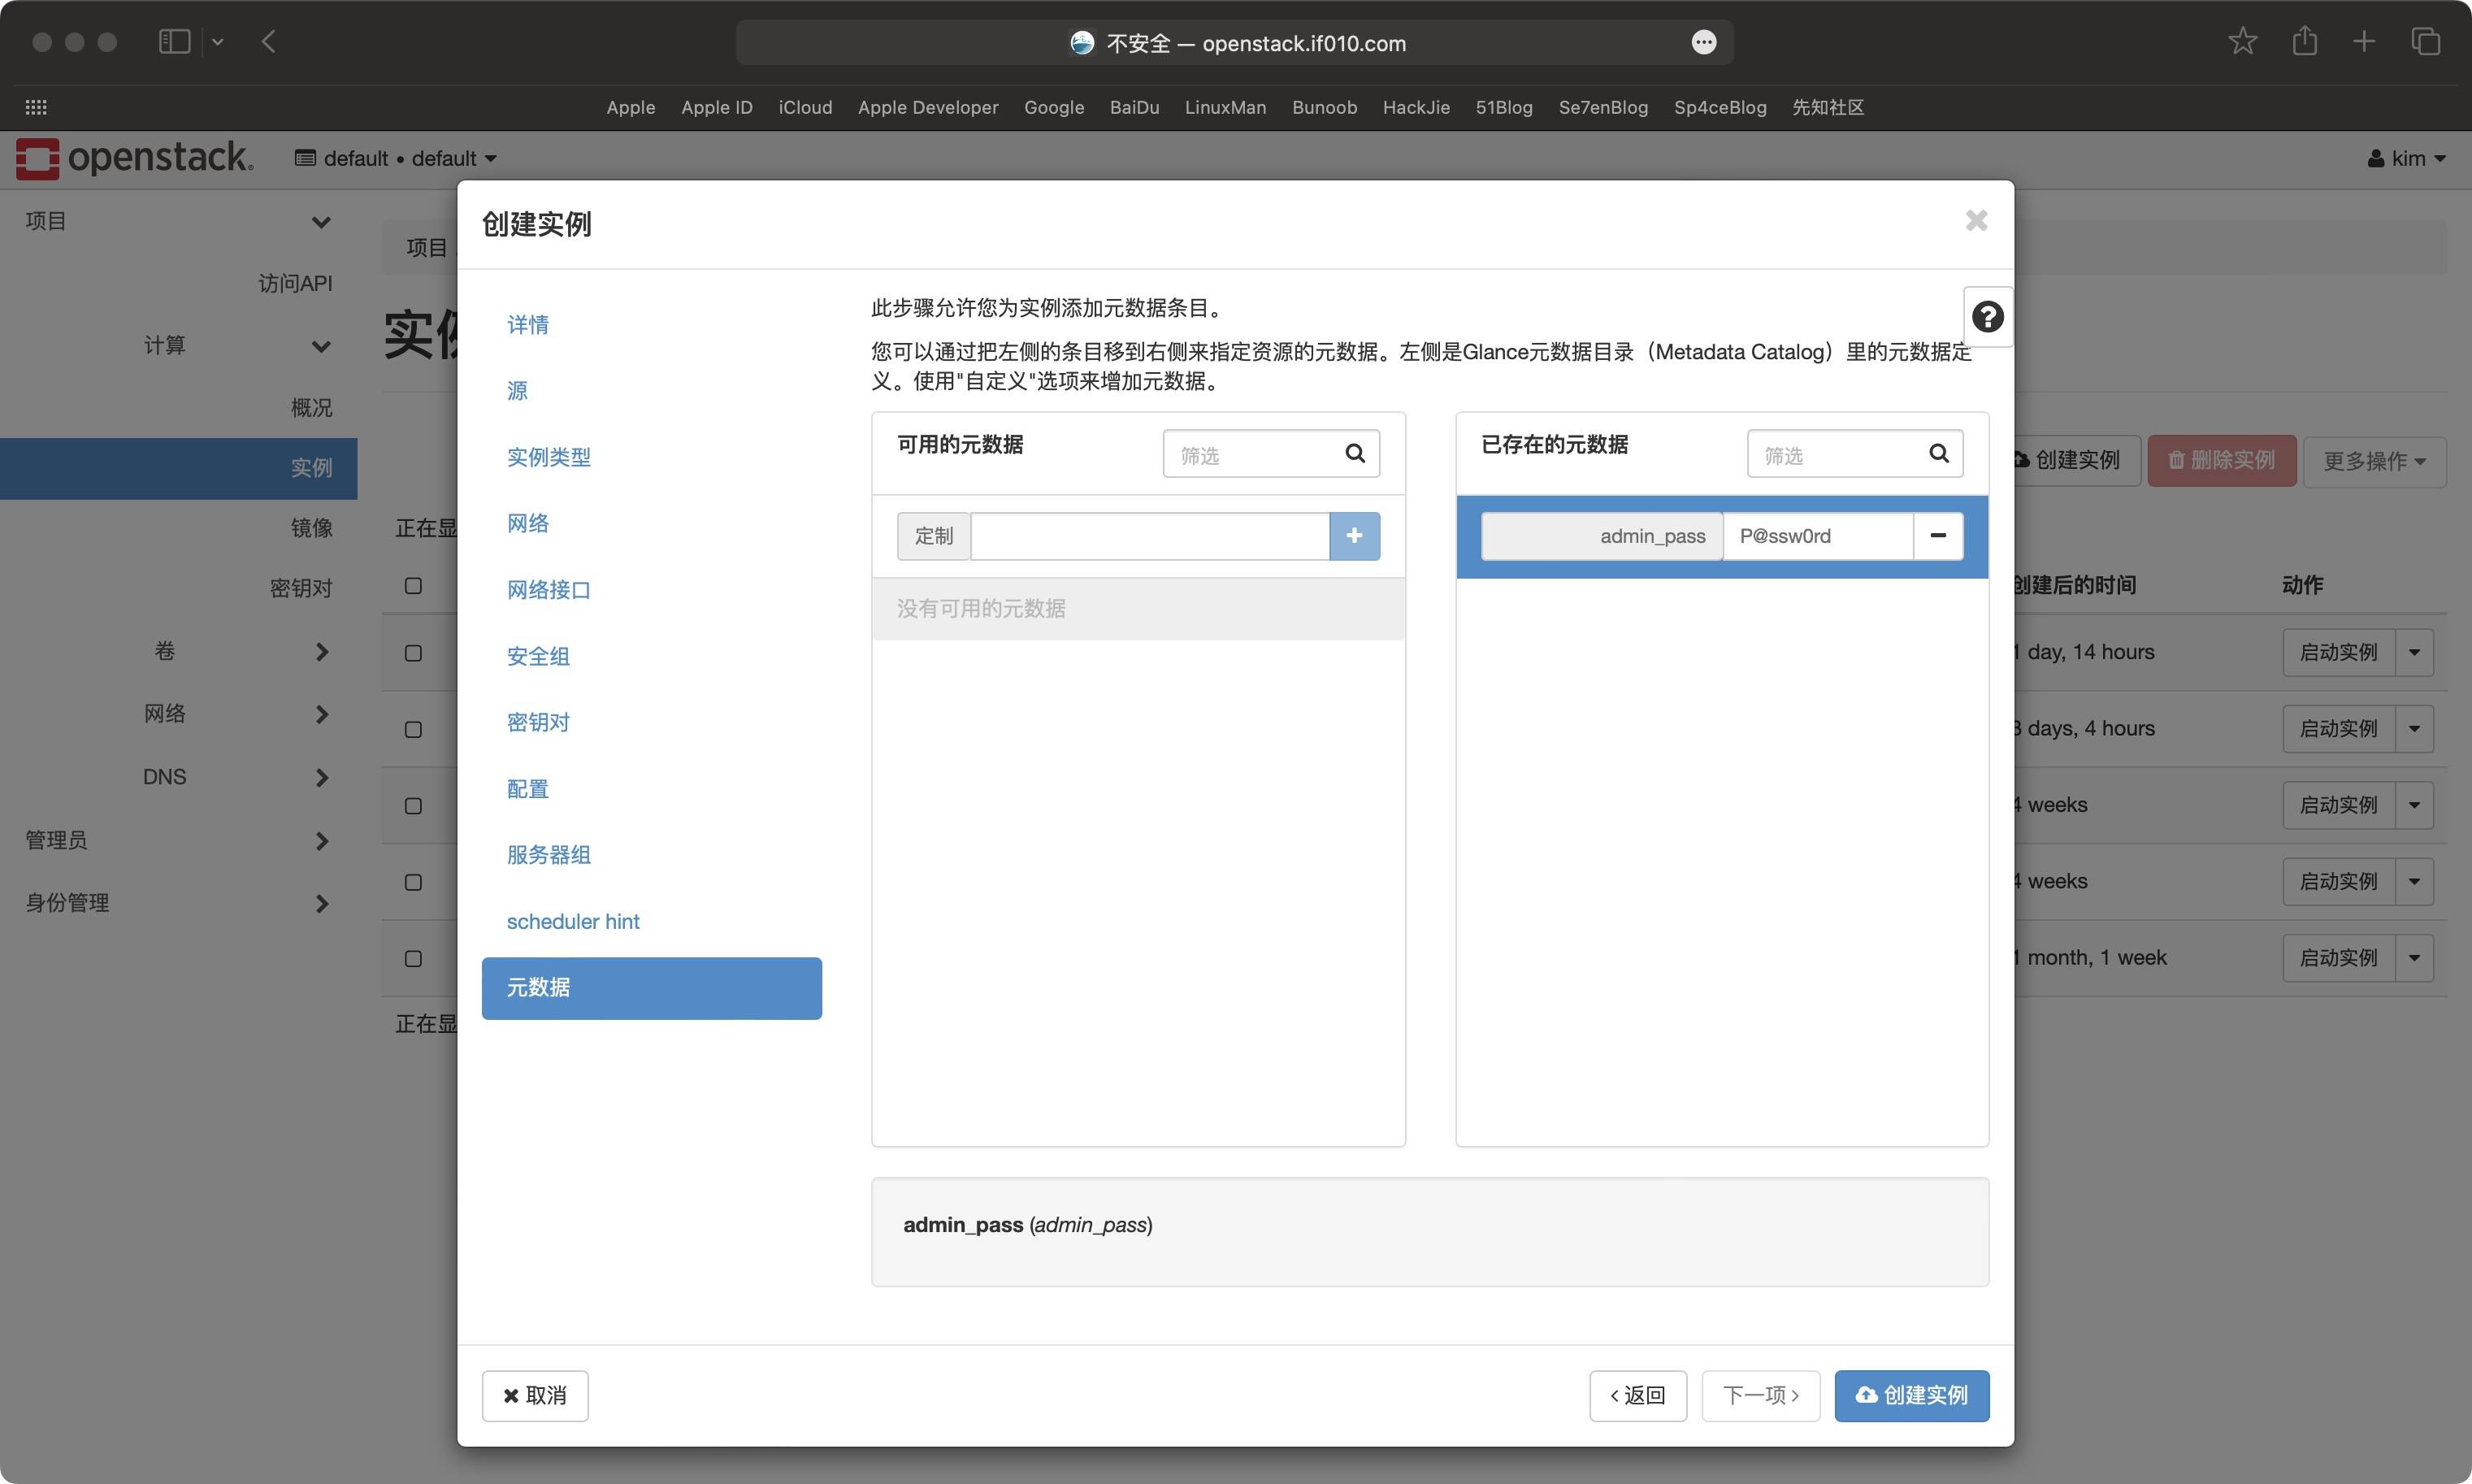Click the 取消 button to cancel
The width and height of the screenshot is (2472, 1484).
click(534, 1395)
